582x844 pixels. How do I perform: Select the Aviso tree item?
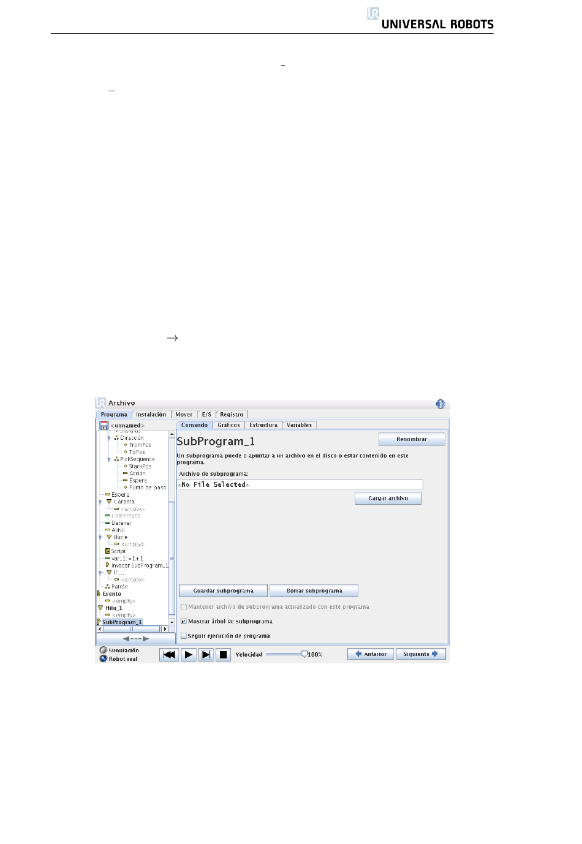[118, 530]
